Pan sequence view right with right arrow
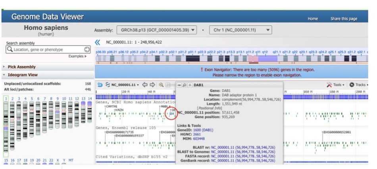The width and height of the screenshot is (377, 169). (152, 85)
